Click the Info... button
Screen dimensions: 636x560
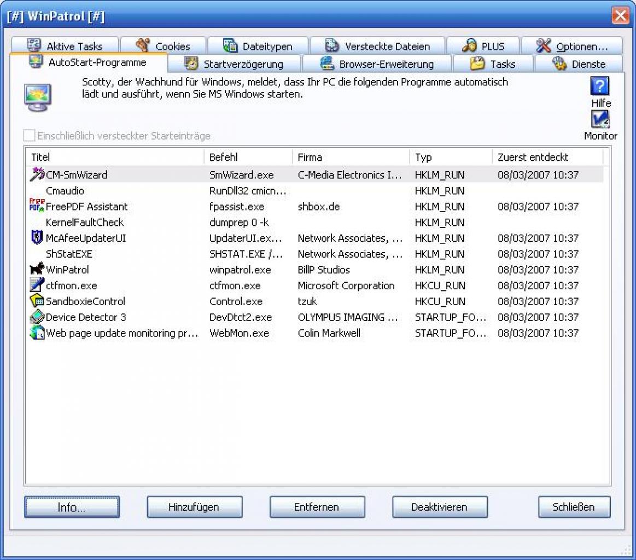pyautogui.click(x=72, y=507)
